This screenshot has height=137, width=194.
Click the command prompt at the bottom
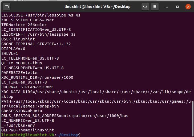(x=40, y=135)
